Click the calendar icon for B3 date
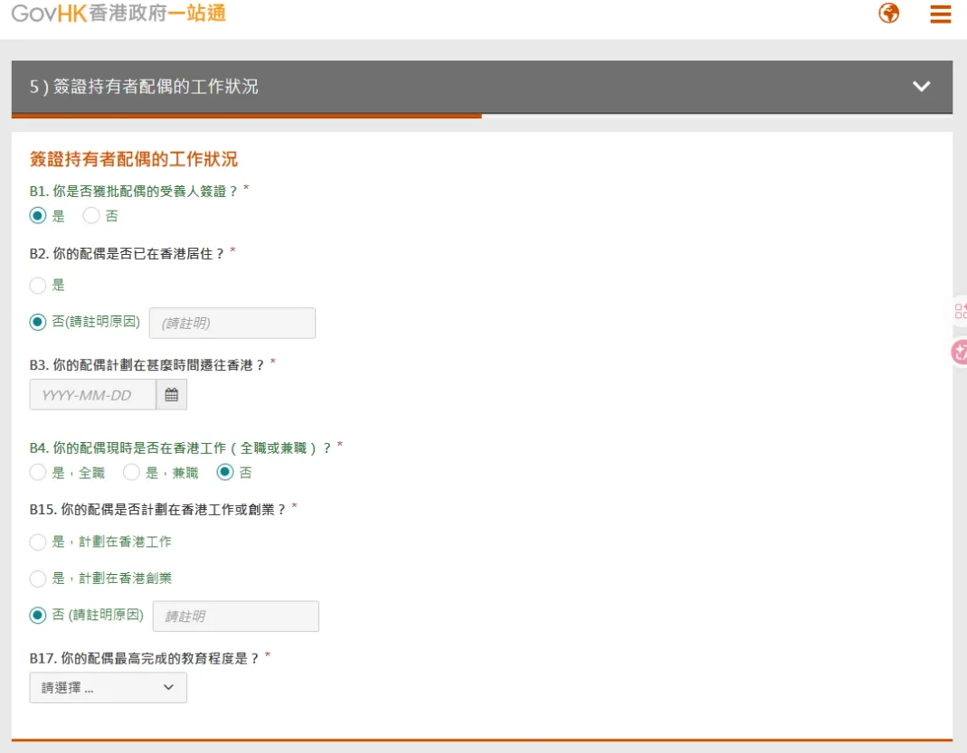 171,395
